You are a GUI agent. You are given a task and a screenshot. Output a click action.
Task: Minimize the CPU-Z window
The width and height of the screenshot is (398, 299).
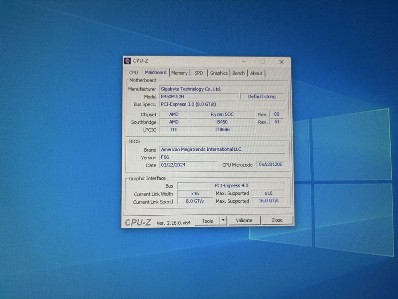coord(244,62)
